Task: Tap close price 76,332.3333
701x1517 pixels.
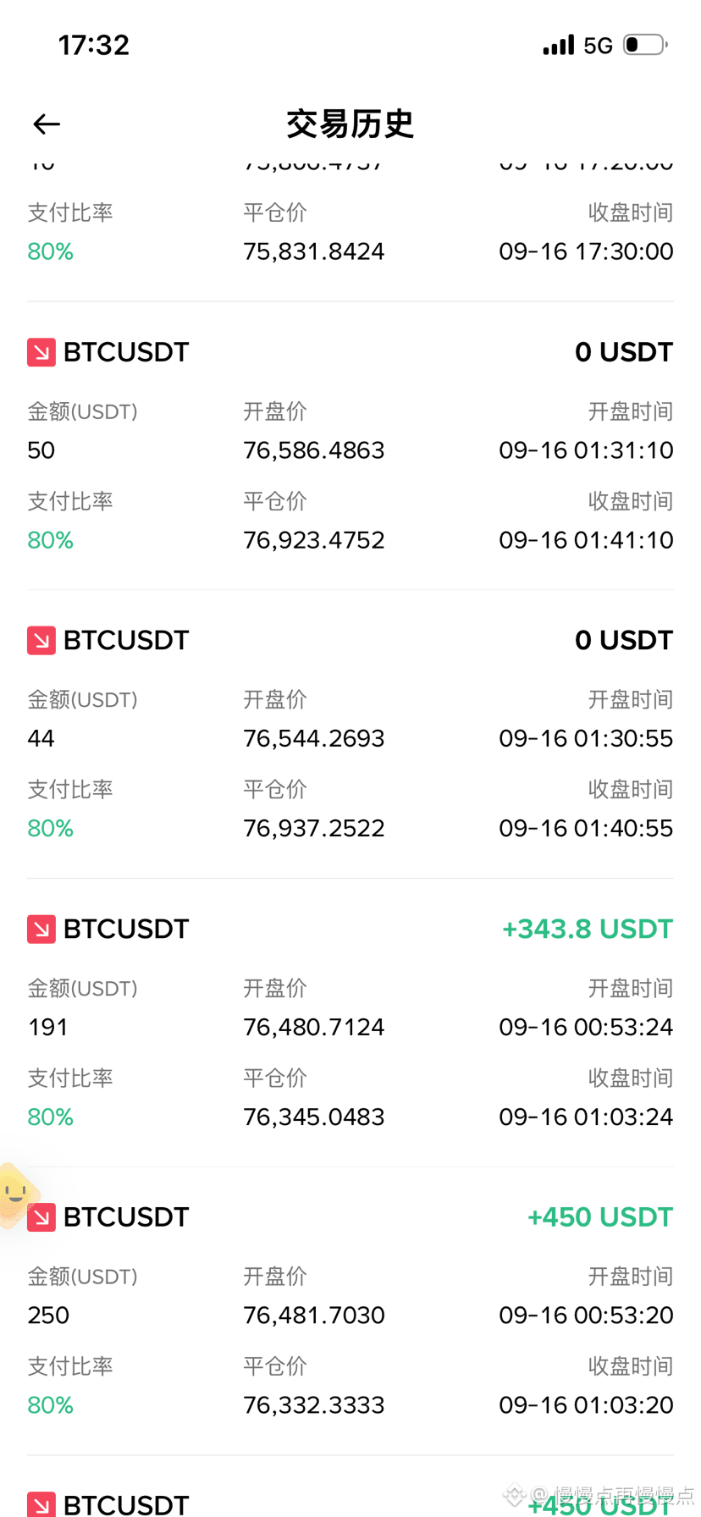Action: 314,1405
